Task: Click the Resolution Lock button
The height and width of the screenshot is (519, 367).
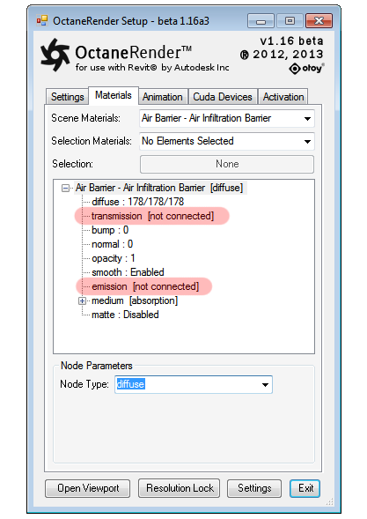Action: coord(180,488)
